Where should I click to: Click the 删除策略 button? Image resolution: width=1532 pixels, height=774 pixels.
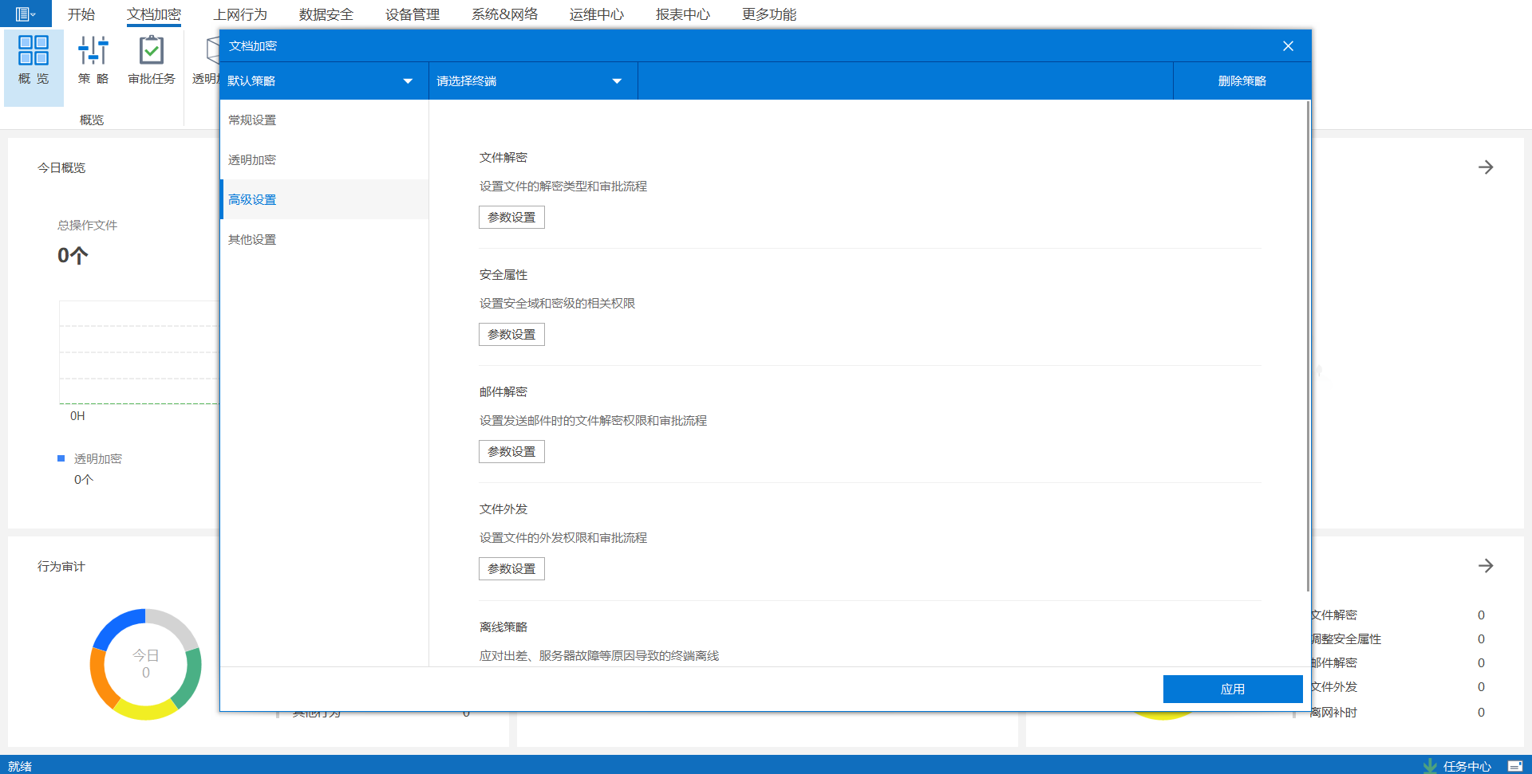click(1242, 81)
